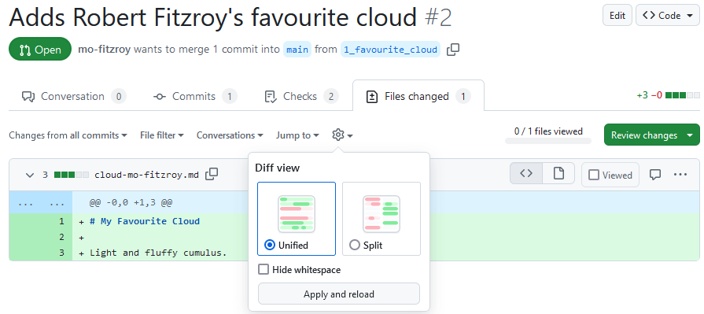Screen dimensions: 704x314
Task: Switch to rich diff document icon
Action: [x=558, y=173]
